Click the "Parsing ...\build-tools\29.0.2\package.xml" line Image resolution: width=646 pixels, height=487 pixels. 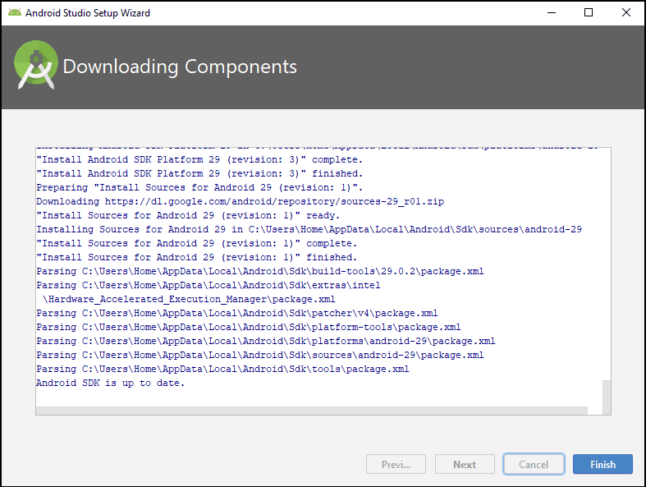[x=260, y=271]
